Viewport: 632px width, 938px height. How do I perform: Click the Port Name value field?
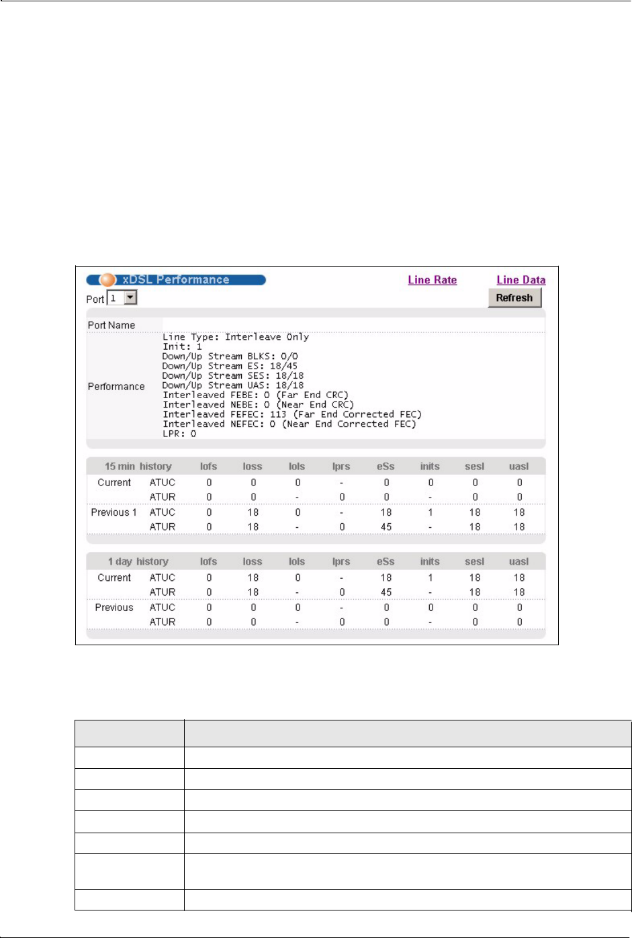click(x=353, y=325)
